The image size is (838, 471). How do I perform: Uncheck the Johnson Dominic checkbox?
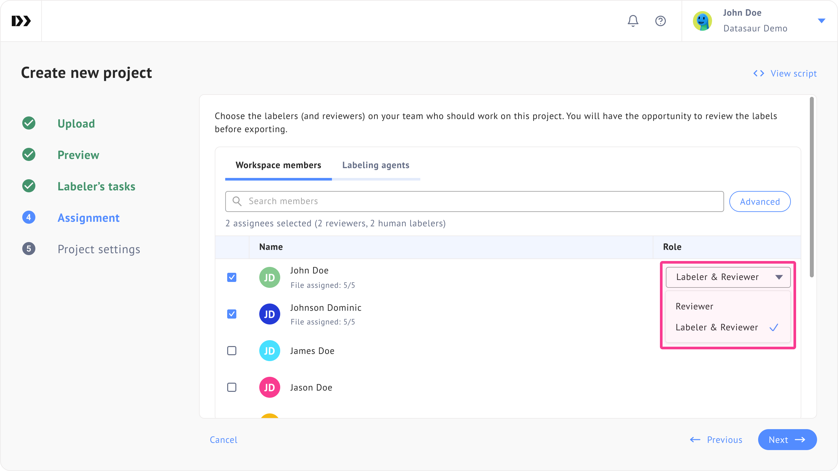232,314
